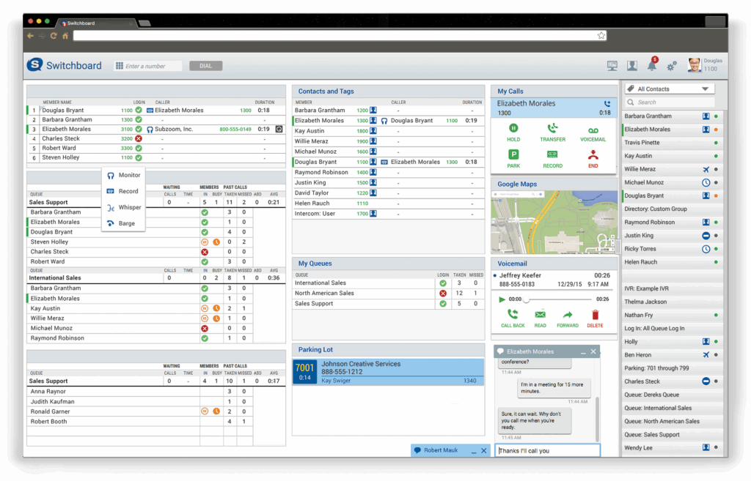Send the current call to Voicemail

pos(593,130)
